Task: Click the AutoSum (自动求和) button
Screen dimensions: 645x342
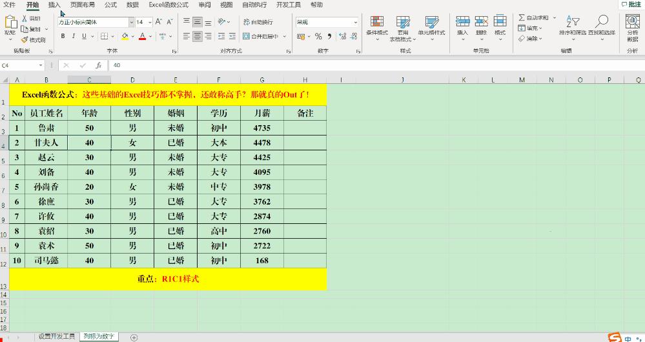Action: click(x=534, y=17)
